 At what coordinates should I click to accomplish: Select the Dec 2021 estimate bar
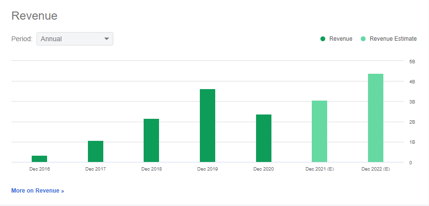(x=319, y=131)
